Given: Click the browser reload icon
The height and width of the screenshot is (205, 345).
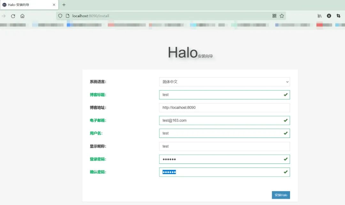Looking at the screenshot, I should tap(13, 16).
